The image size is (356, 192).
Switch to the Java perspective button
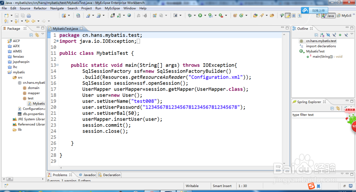point(328,15)
